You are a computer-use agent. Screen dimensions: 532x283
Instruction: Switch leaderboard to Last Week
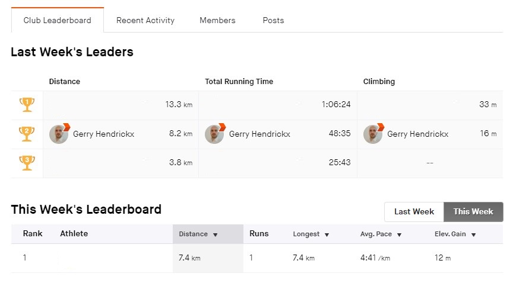pyautogui.click(x=414, y=212)
